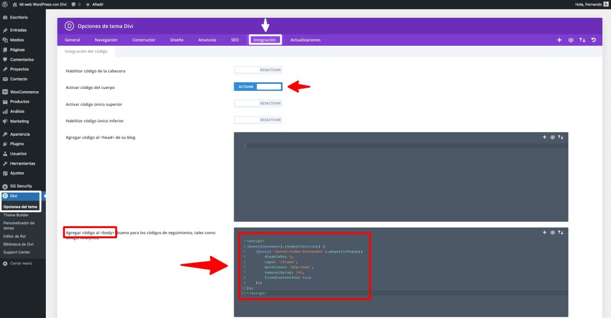
Task: Click the reset arrow icon in the purple toolbar
Action: click(593, 39)
